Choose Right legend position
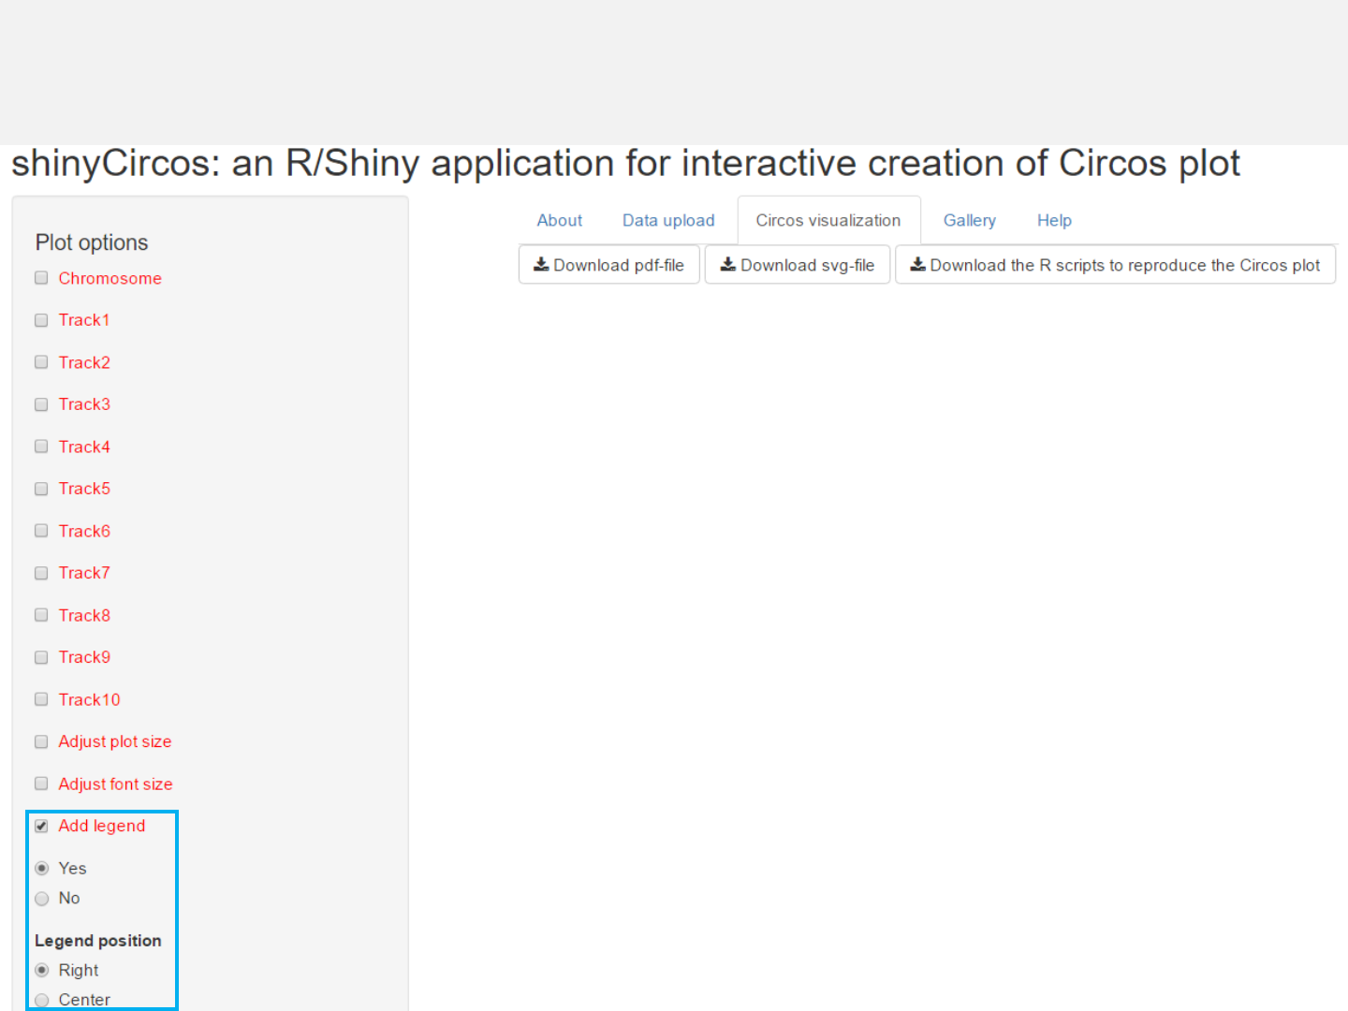The height and width of the screenshot is (1011, 1348). pyautogui.click(x=41, y=970)
